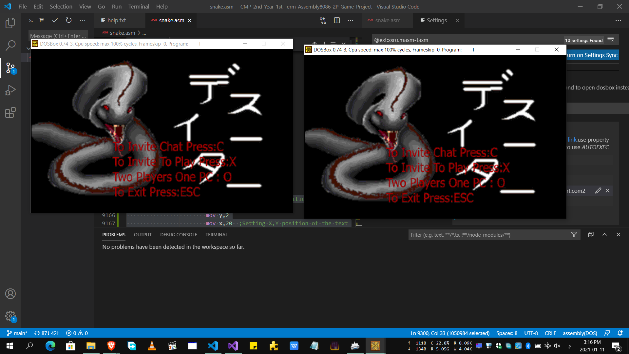The width and height of the screenshot is (629, 354).
Task: Open the Explorer view in activity bar
Action: (x=10, y=23)
